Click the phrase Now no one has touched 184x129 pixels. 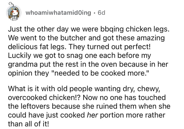tap(124, 98)
